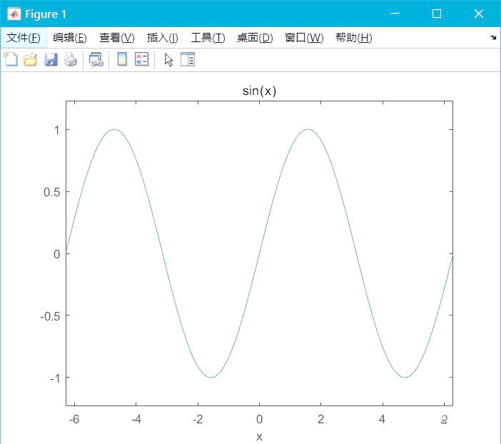Click the Figure 1 window title text

point(46,14)
